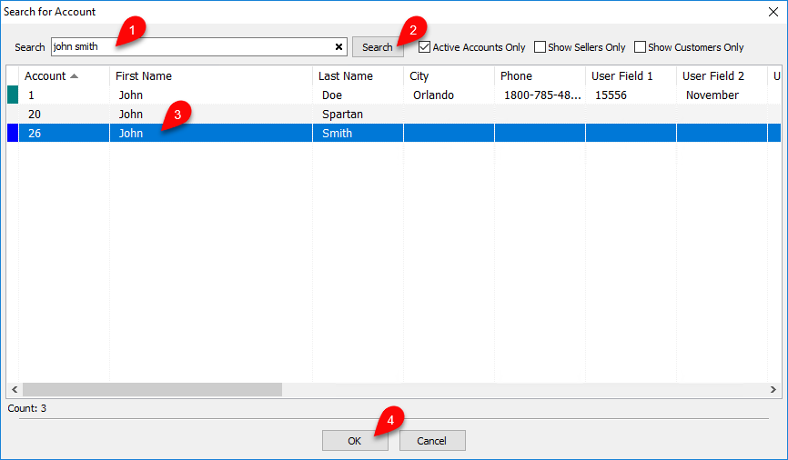Click John in the account 20 row

click(131, 114)
